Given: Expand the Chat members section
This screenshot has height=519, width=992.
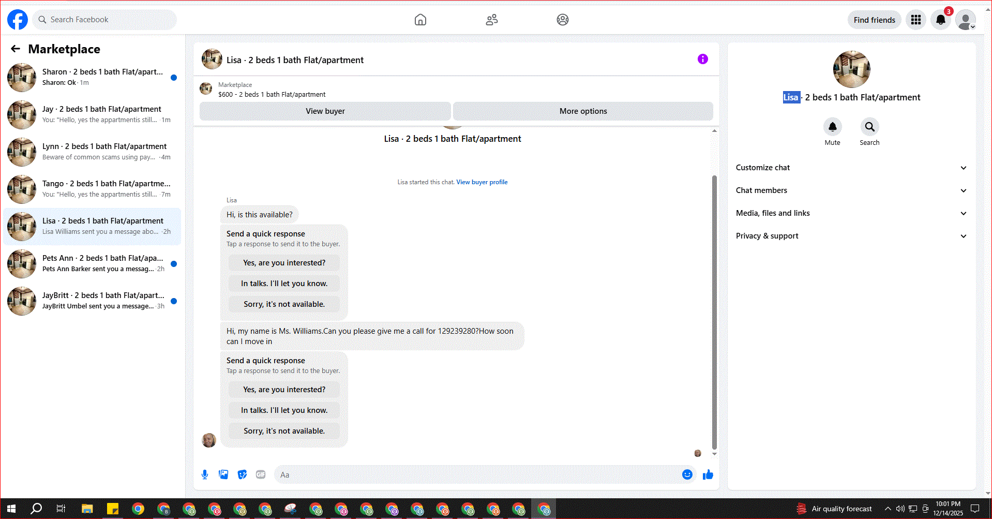Looking at the screenshot, I should pos(851,190).
